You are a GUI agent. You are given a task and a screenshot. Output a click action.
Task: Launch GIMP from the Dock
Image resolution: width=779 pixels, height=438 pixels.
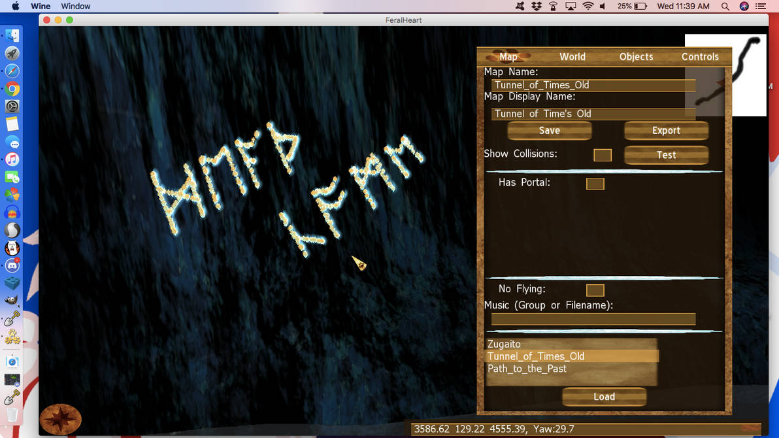[12, 301]
